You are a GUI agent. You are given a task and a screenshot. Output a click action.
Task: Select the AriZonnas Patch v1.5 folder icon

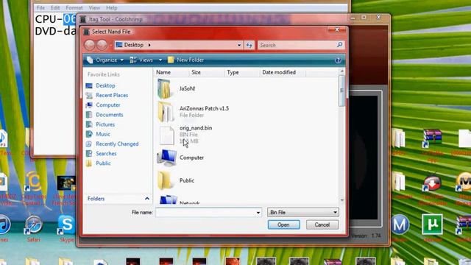(166, 111)
